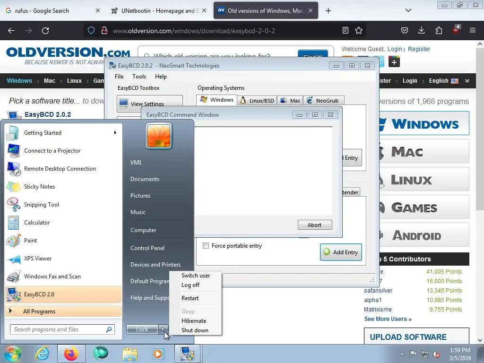Bookmark this page with the star
The width and height of the screenshot is (484, 363).
pos(359,30)
